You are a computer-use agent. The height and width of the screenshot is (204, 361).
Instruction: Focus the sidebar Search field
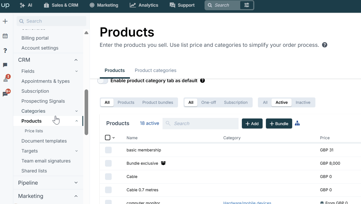tap(51, 21)
